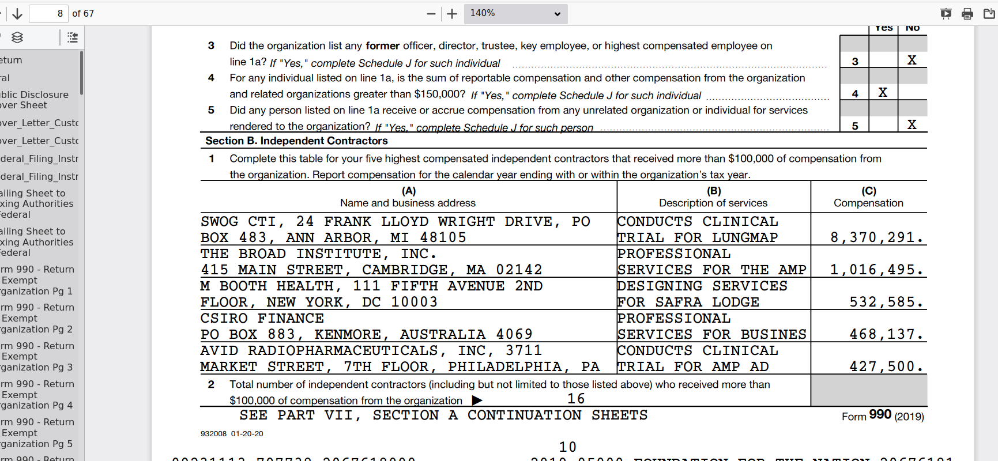Click 'SEE PART VII, SECTION A CONTINUATION SHEETS'

pos(443,415)
